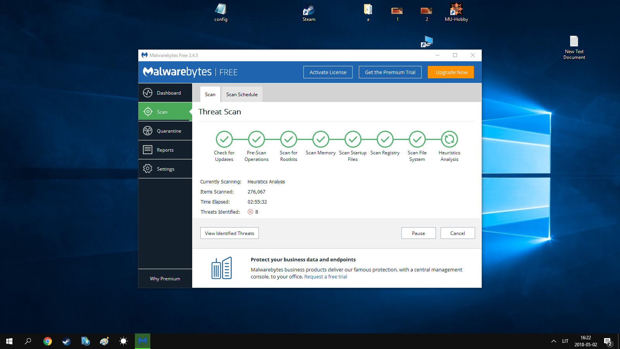Click the Scan crosshair icon in sidebar
620x349 pixels.
(148, 112)
